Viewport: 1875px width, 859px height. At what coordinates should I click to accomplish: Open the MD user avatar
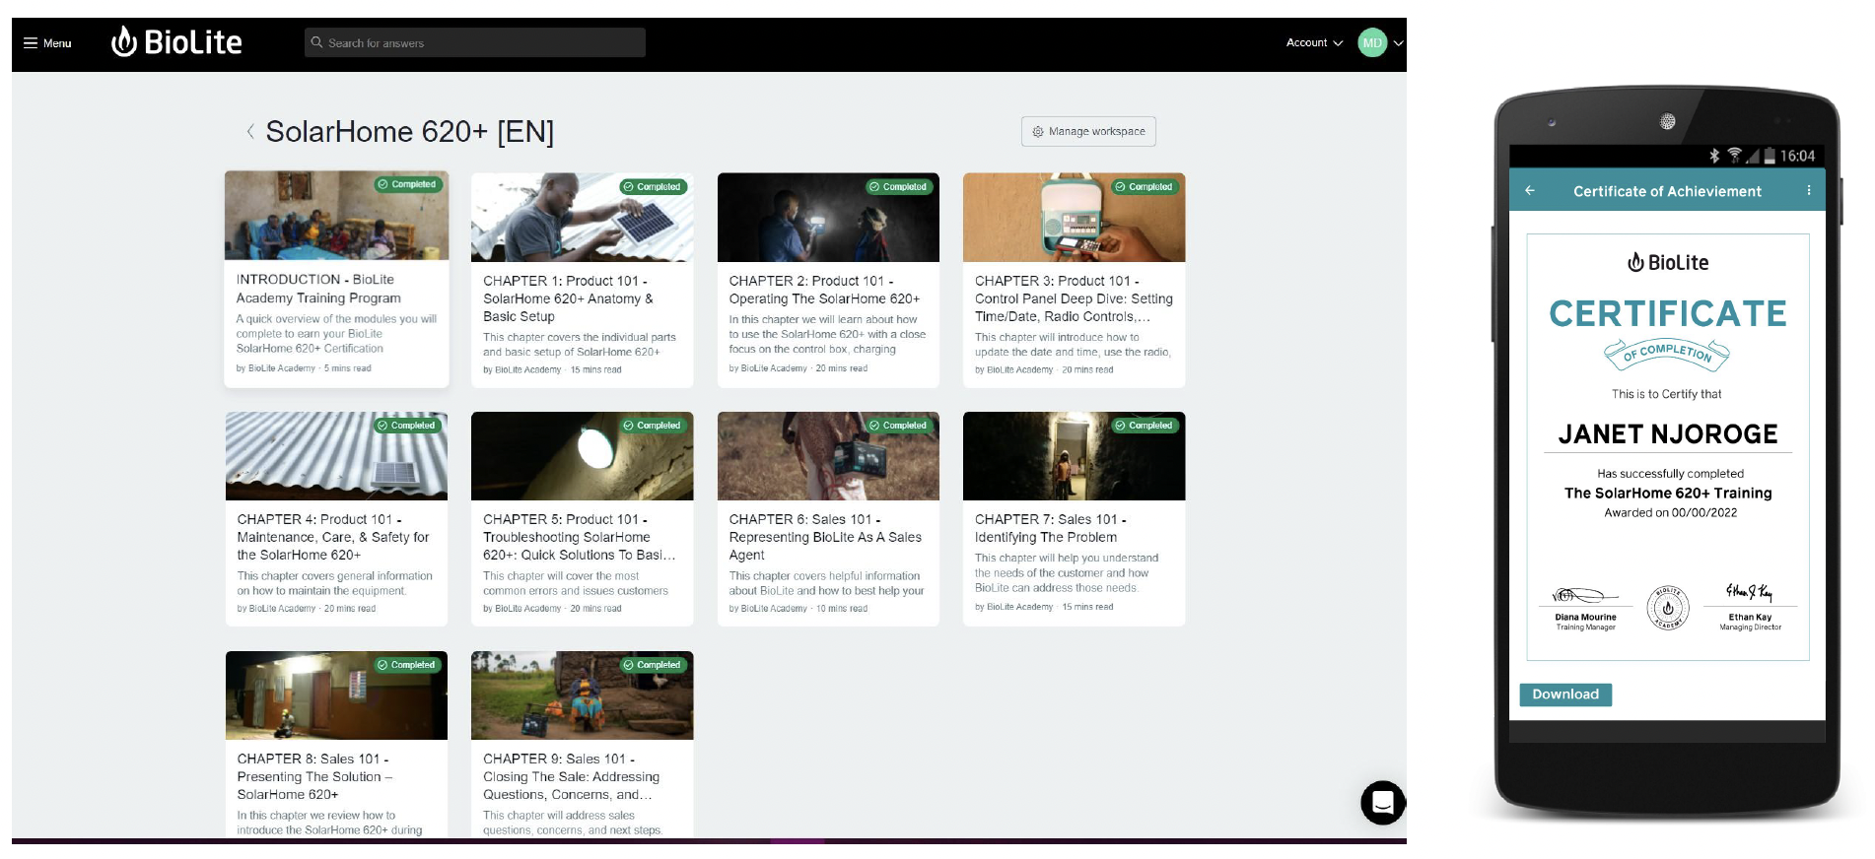point(1372,42)
